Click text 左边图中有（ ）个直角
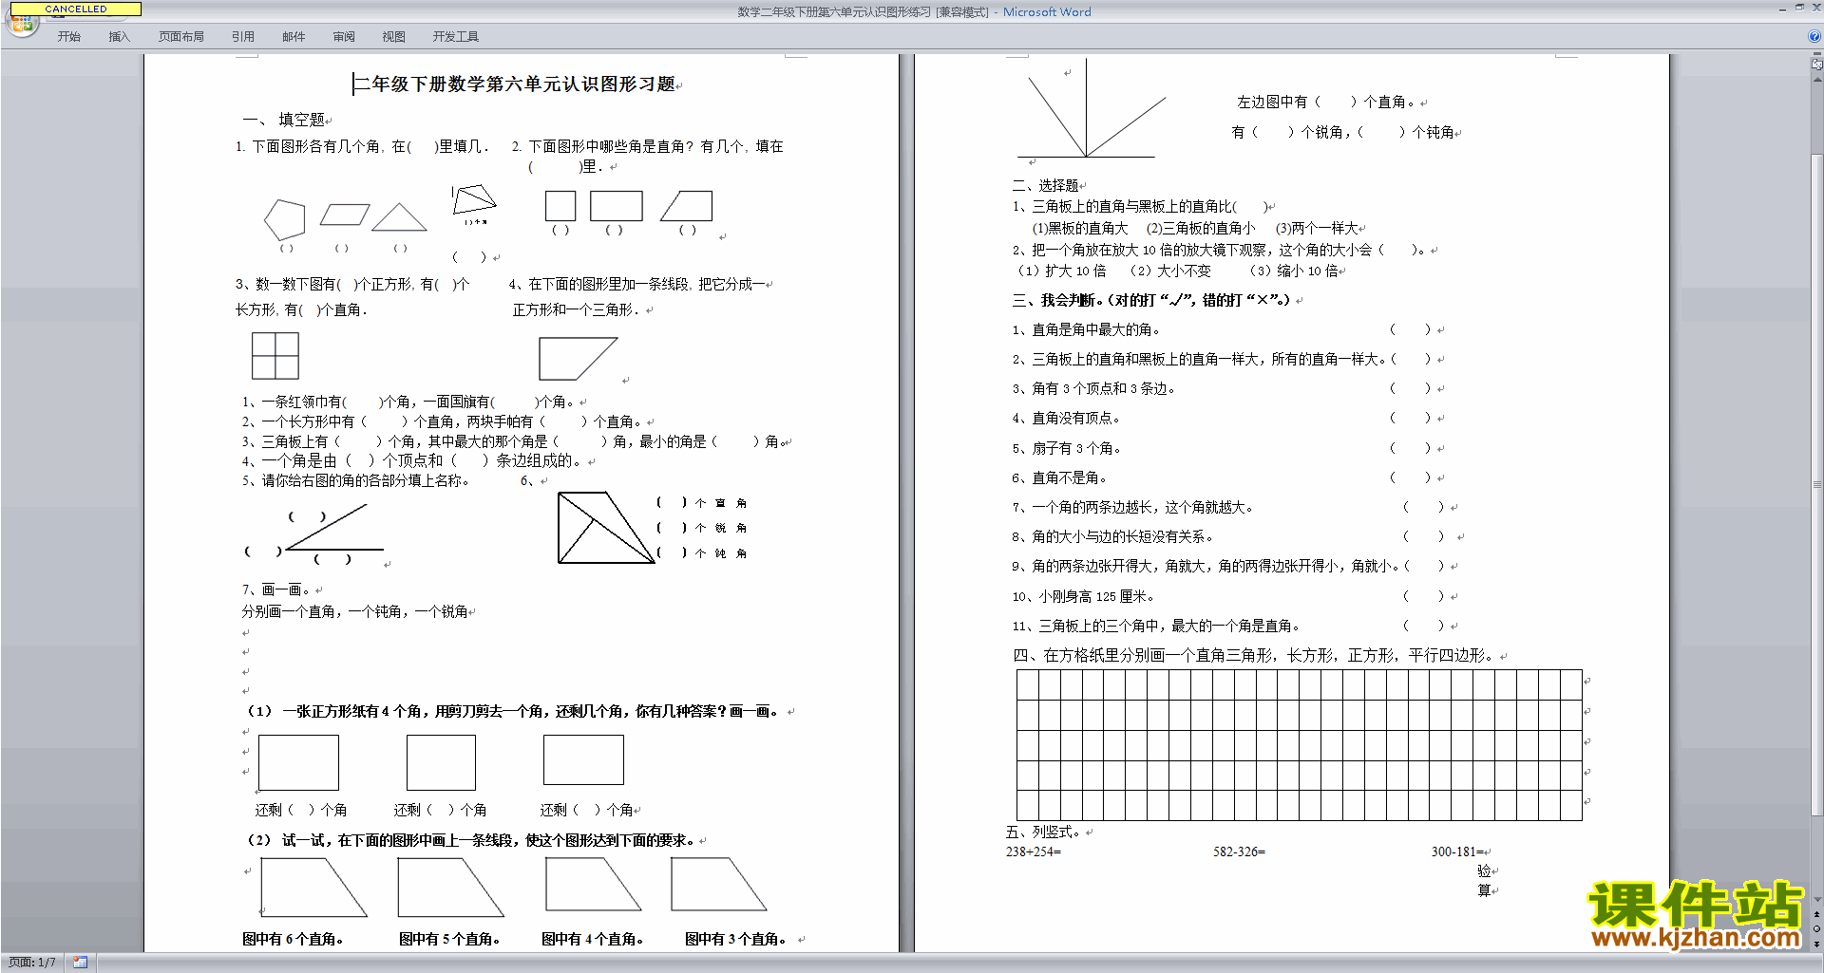The height and width of the screenshot is (973, 1824). (x=1326, y=102)
